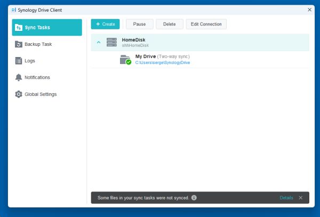Click the Synology Drive Client title icon
Image resolution: width=320 pixels, height=217 pixels.
pyautogui.click(x=14, y=10)
